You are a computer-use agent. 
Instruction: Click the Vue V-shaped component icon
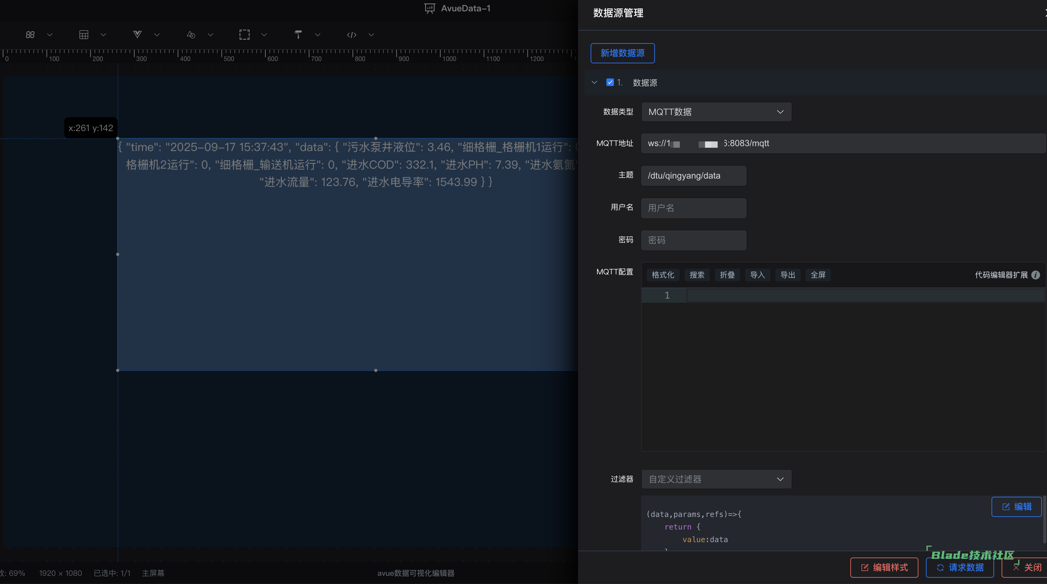click(137, 35)
